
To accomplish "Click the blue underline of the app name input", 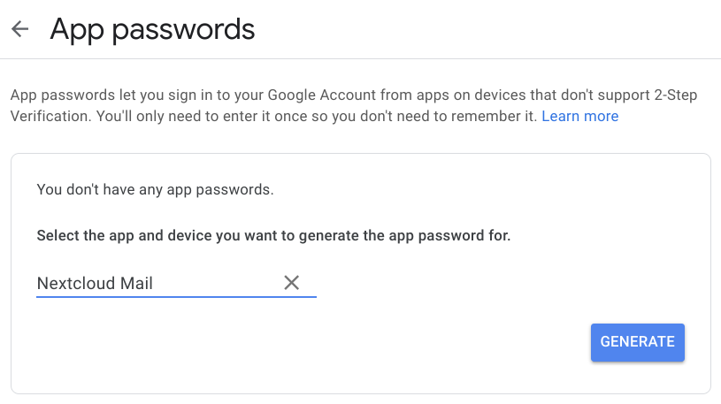I will point(177,297).
